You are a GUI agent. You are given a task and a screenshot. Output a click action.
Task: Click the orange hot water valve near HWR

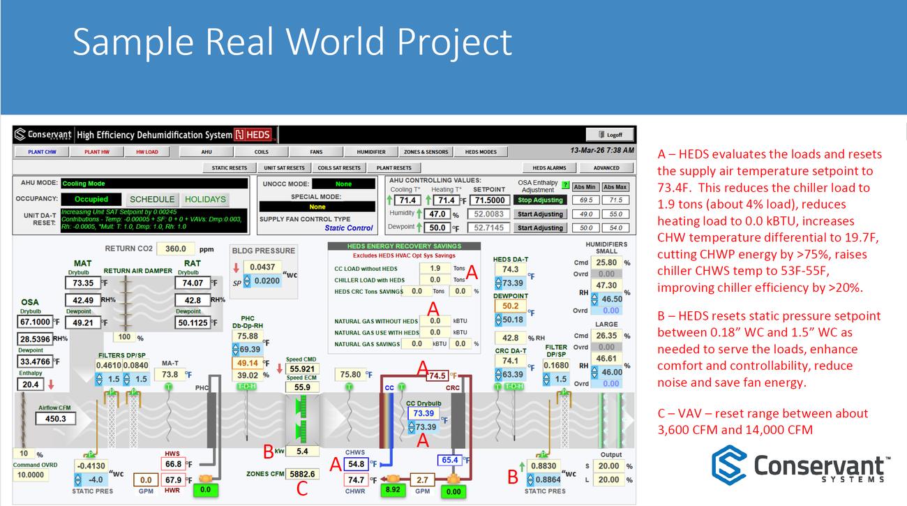pyautogui.click(x=205, y=478)
